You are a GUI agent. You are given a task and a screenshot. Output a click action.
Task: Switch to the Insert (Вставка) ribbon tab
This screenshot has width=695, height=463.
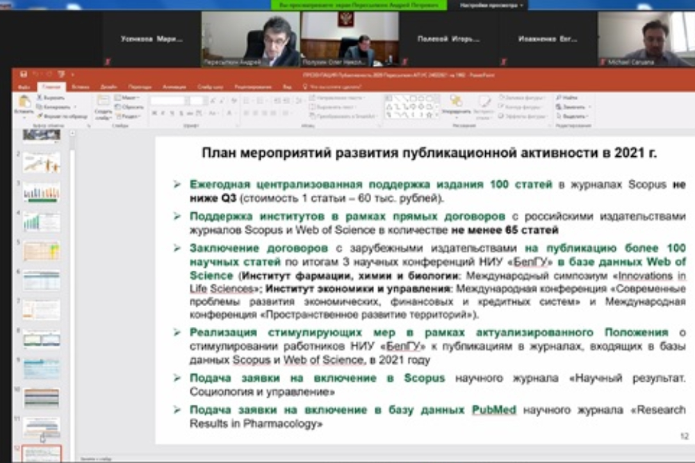[80, 87]
